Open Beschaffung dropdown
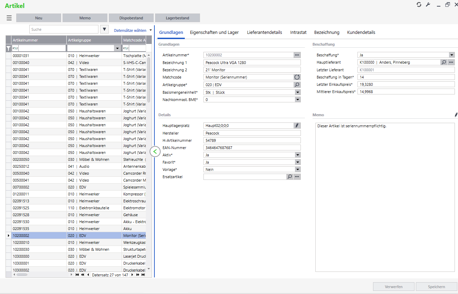 [452, 55]
